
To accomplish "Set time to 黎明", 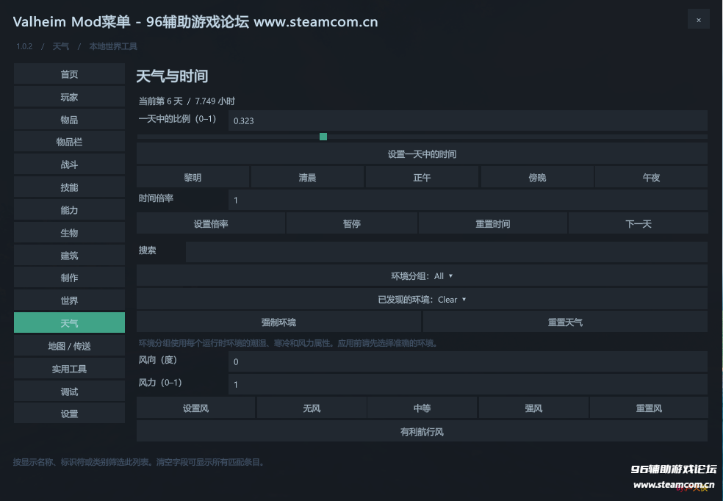I will tap(193, 177).
